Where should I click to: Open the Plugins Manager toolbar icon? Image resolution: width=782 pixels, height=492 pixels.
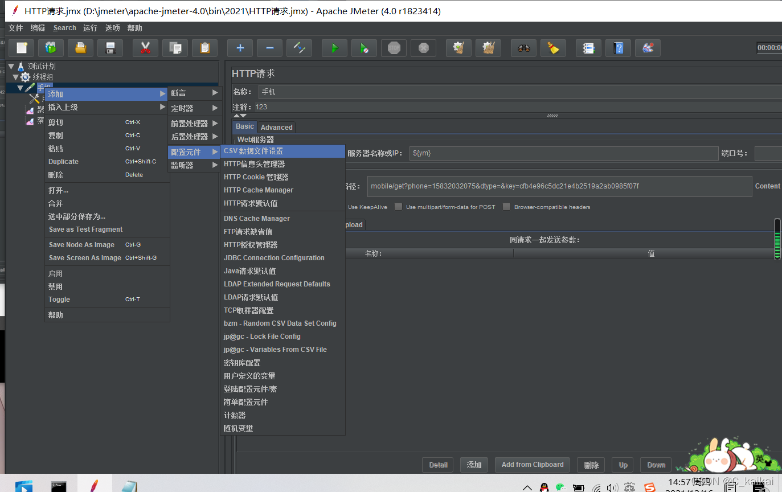[648, 48]
